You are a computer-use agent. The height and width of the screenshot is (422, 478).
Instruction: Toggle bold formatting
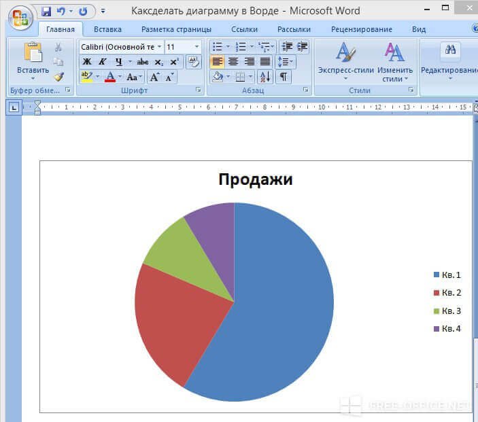87,62
